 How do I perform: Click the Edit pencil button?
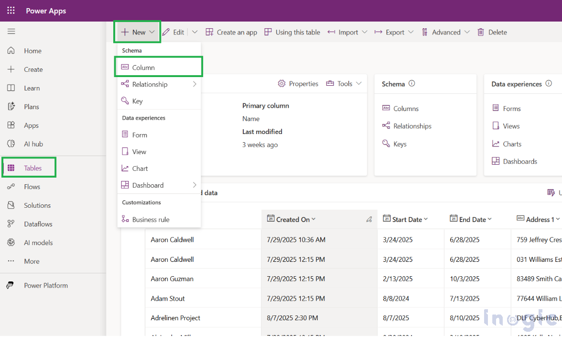(x=173, y=32)
